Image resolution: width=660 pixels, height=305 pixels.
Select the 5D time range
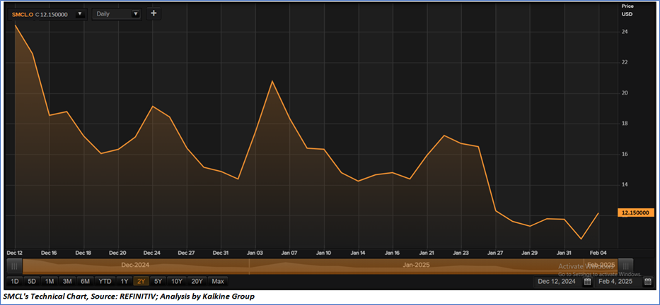click(32, 282)
